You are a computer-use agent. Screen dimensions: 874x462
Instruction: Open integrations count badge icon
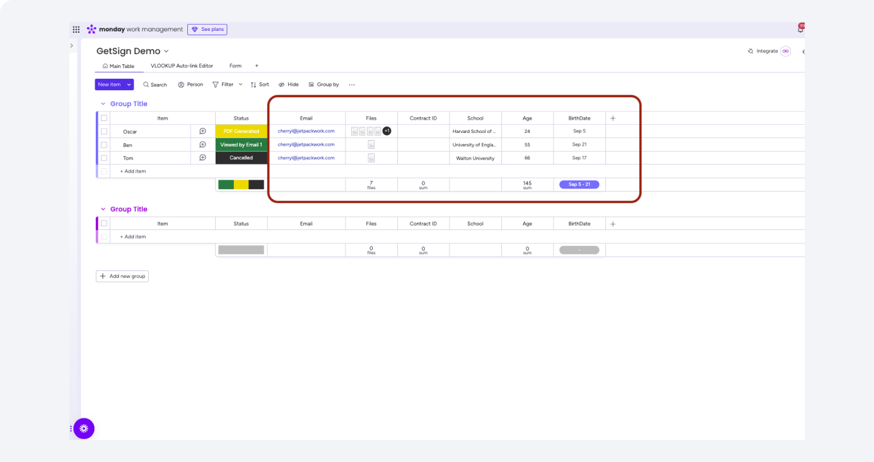pyautogui.click(x=786, y=51)
